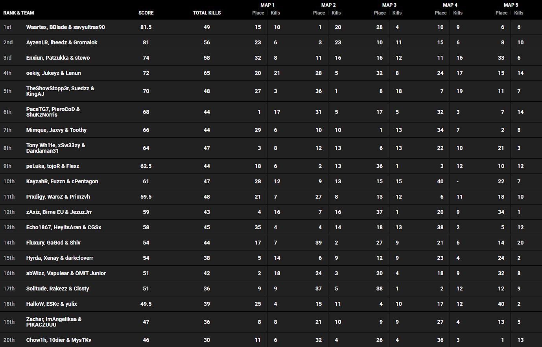Click the 81.5 score of the 1st team

(x=146, y=27)
